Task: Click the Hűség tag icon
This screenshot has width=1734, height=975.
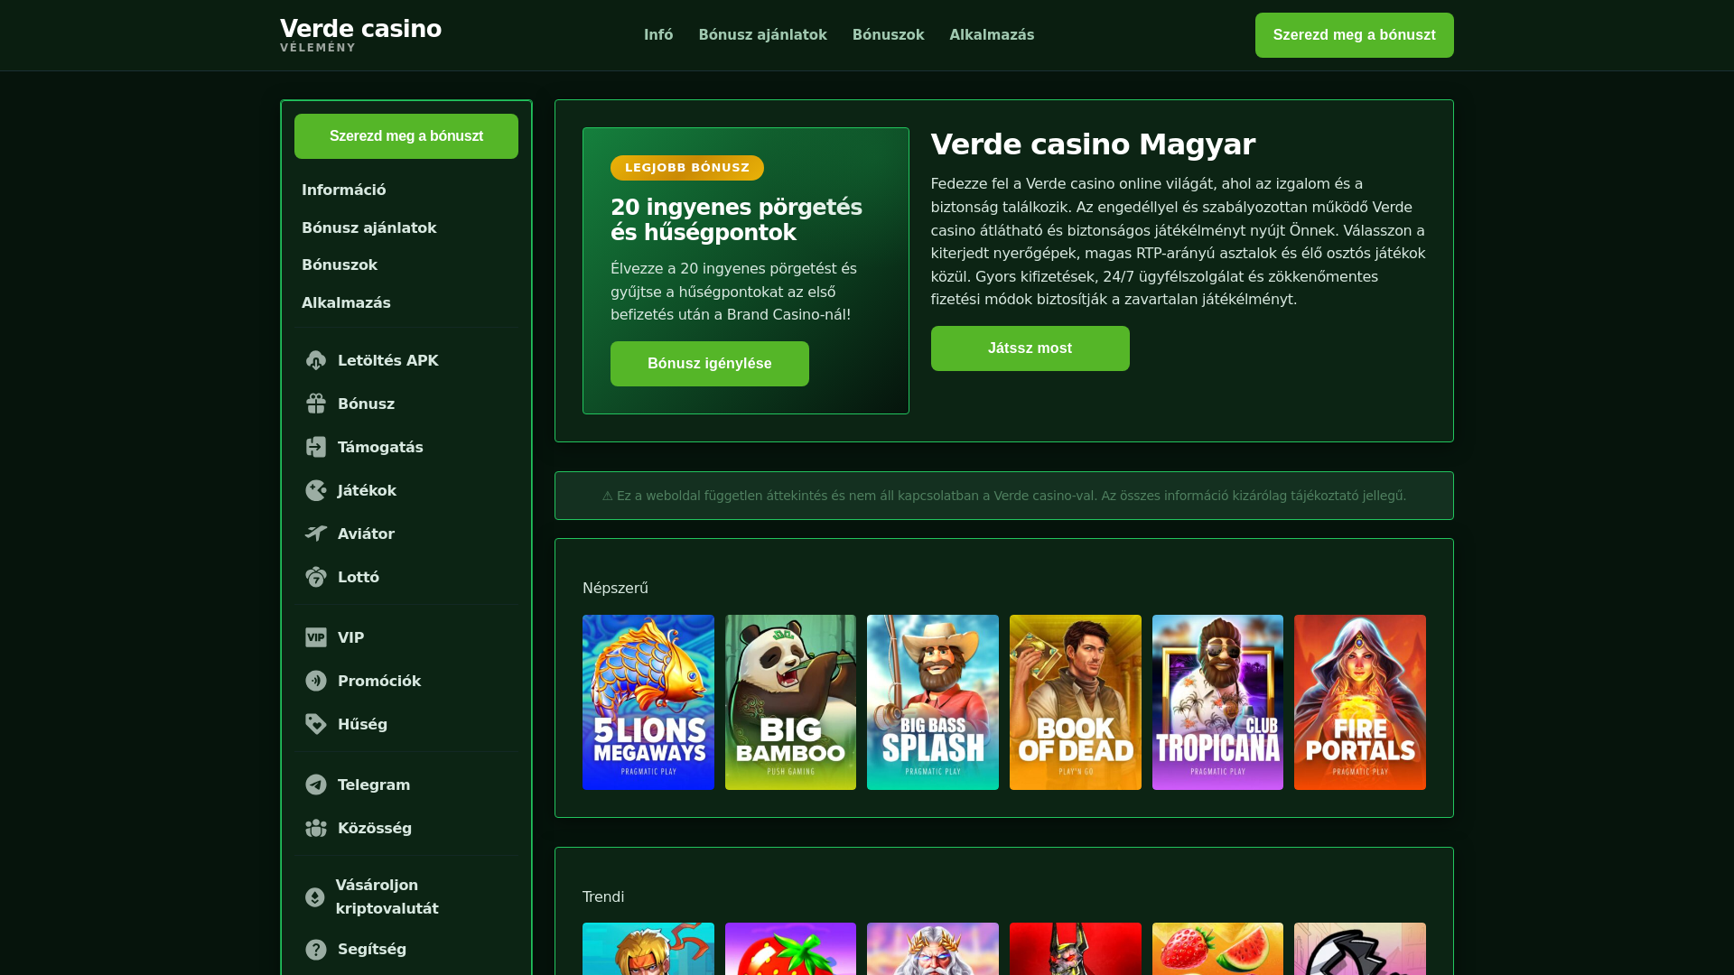Action: tap(315, 724)
